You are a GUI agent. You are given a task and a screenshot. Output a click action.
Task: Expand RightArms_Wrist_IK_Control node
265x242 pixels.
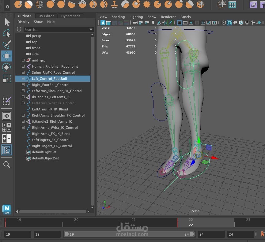[x=23, y=128]
